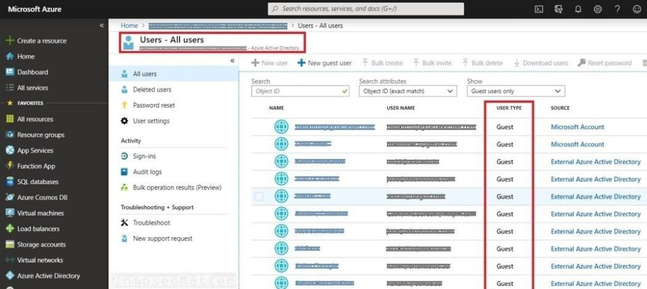Click Guest in the first user row

point(505,127)
